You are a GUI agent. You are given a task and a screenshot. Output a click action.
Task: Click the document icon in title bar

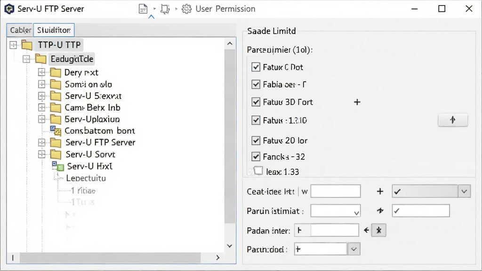point(143,8)
